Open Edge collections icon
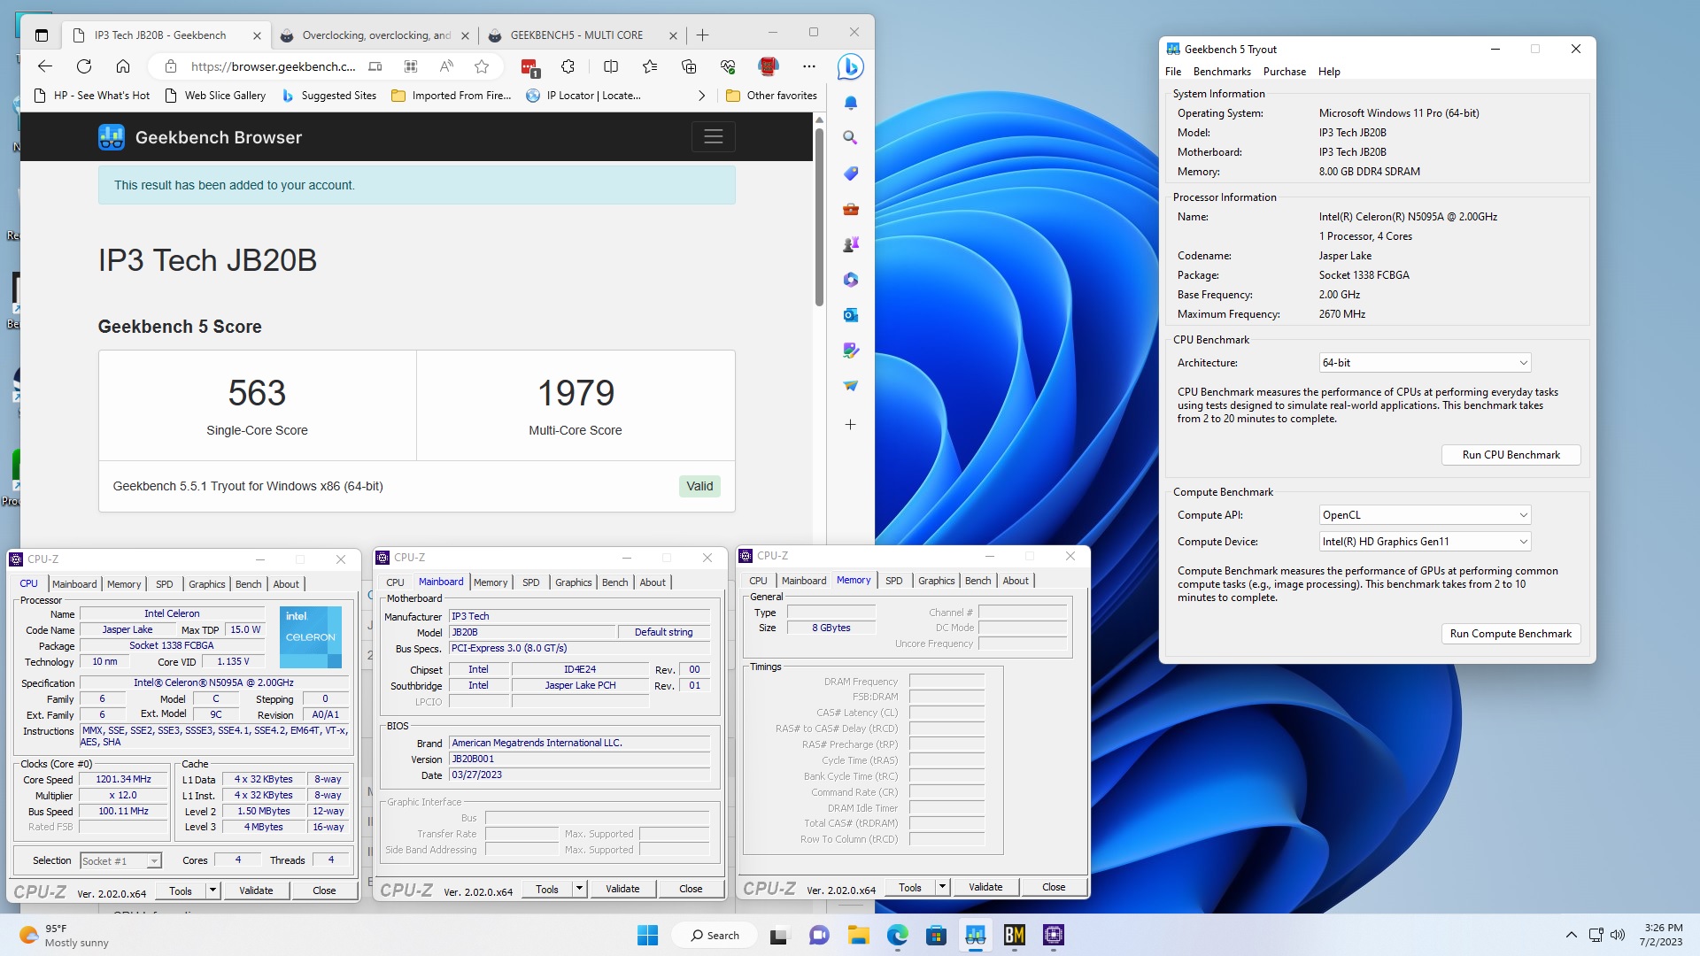This screenshot has width=1700, height=956. point(689,66)
